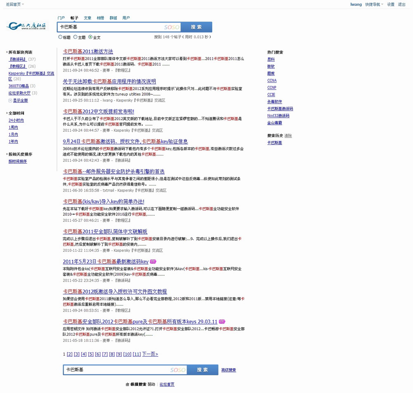Go to results page [11]
This screenshot has width=413, height=393.
(137, 354)
